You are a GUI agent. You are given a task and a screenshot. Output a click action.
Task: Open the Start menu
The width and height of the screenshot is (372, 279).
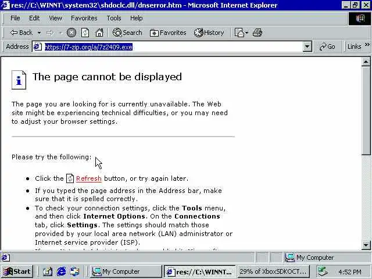[17, 271]
